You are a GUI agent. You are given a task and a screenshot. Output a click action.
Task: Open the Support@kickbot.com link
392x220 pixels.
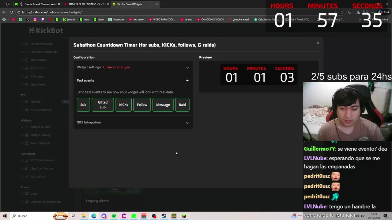coord(45,202)
